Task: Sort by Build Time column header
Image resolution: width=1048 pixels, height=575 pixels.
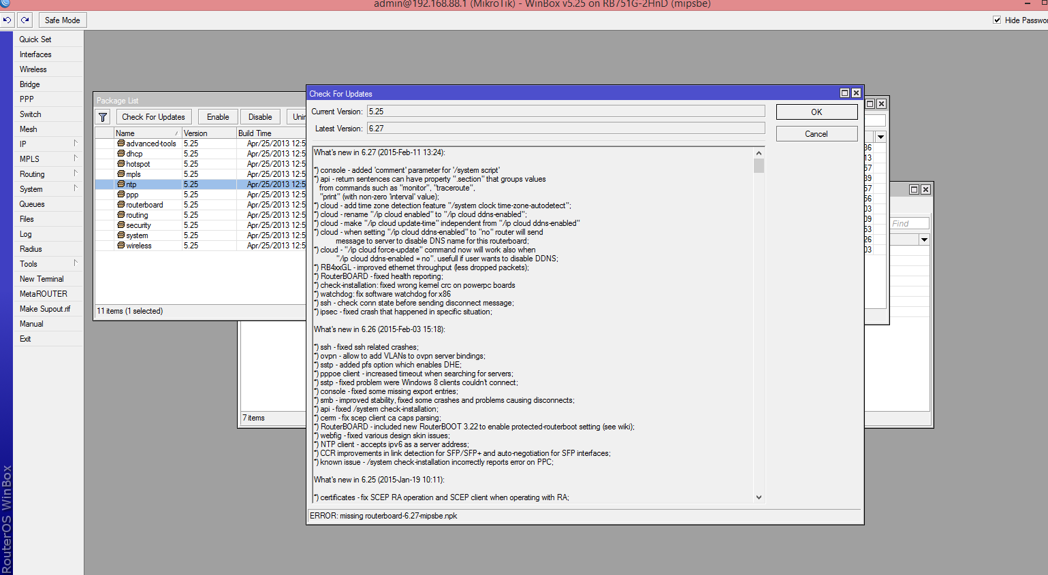Action: click(x=271, y=133)
